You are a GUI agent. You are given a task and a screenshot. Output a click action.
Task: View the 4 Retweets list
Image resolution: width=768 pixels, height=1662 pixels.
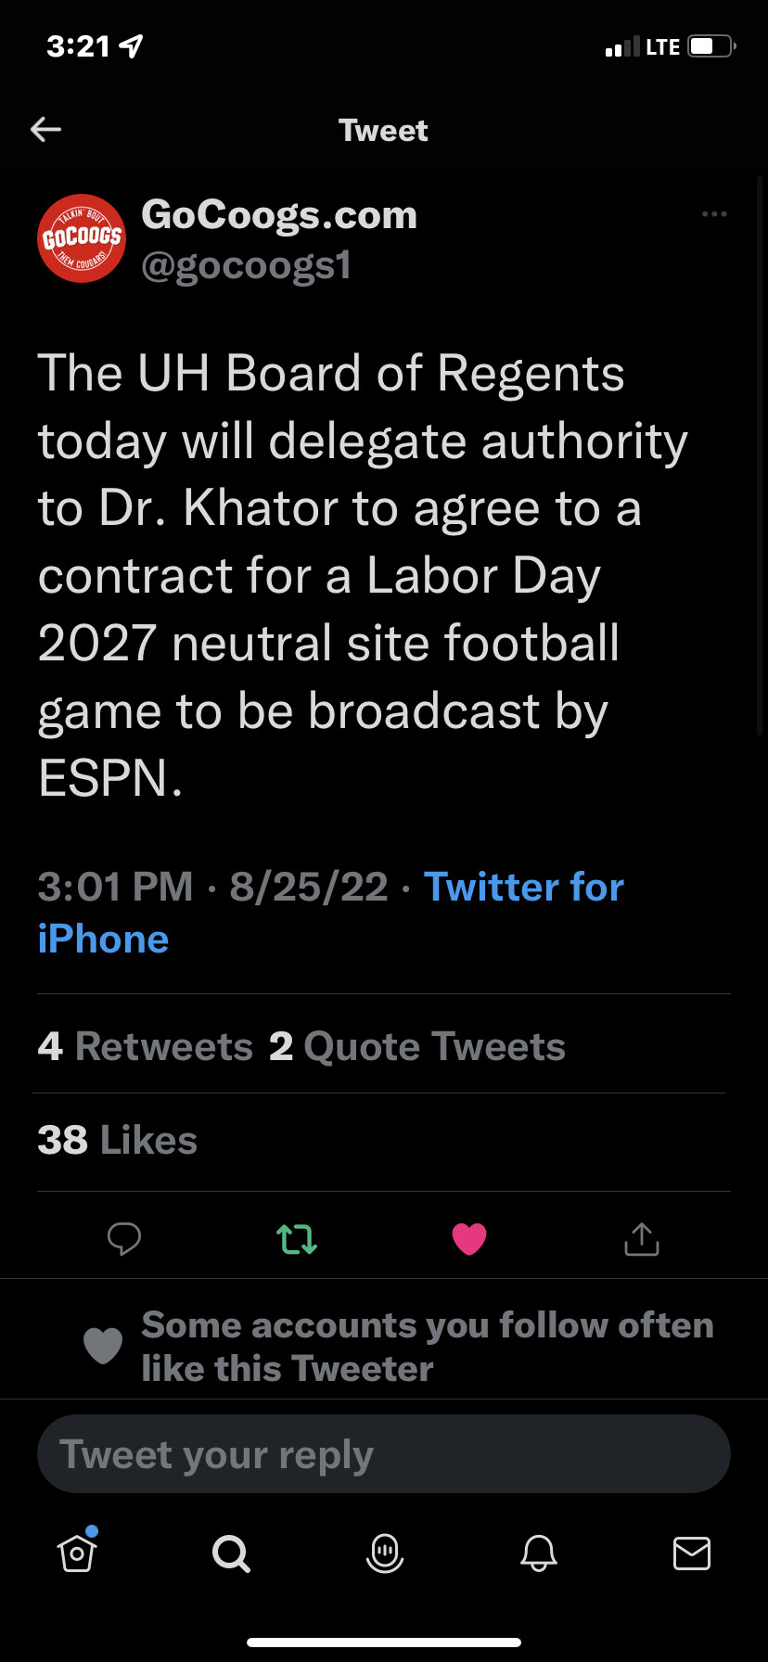[x=146, y=1047]
